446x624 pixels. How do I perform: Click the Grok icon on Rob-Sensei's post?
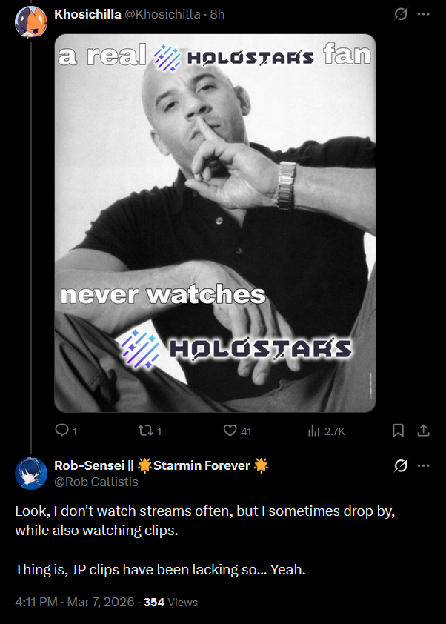(x=401, y=465)
